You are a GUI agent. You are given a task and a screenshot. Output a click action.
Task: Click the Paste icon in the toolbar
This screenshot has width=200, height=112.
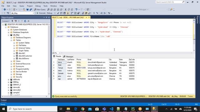tap(72, 10)
